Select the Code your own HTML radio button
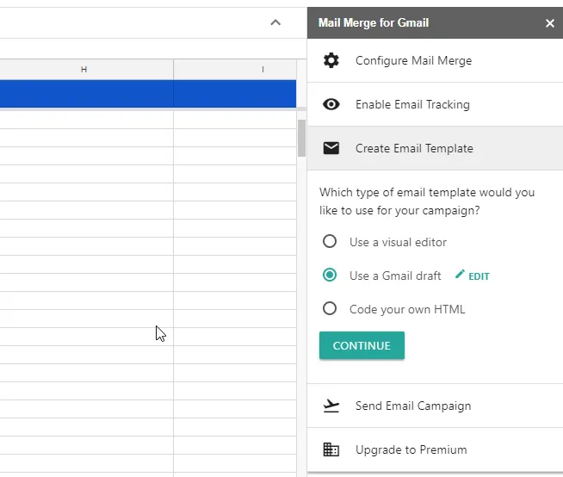 (x=330, y=308)
